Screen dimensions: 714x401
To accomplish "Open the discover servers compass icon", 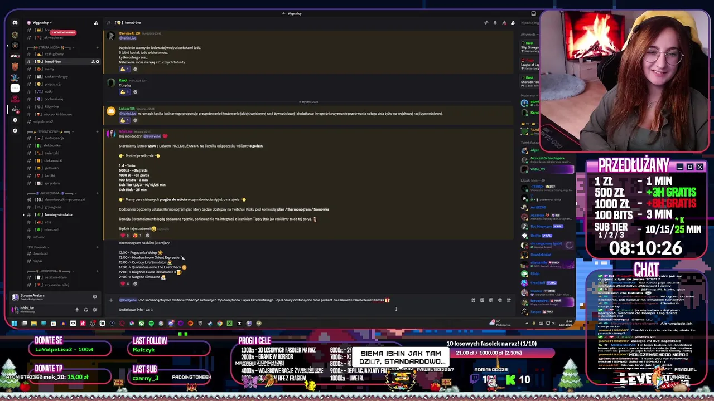I will click(15, 131).
